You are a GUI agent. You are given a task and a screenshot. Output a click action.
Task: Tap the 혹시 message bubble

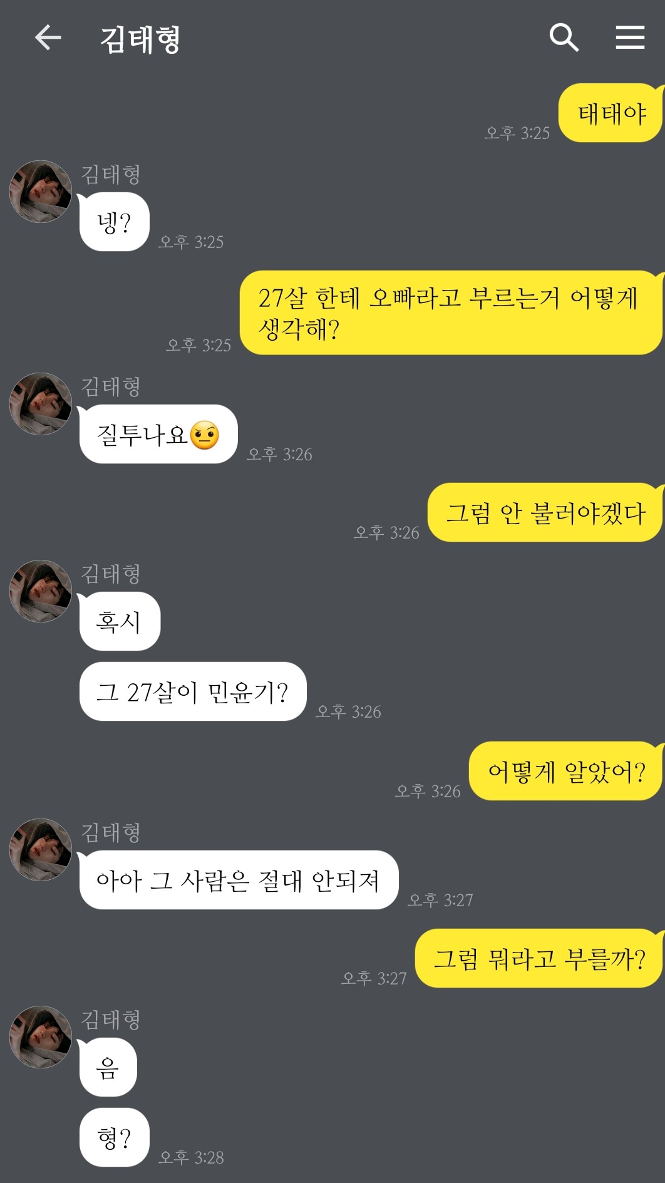tap(120, 621)
